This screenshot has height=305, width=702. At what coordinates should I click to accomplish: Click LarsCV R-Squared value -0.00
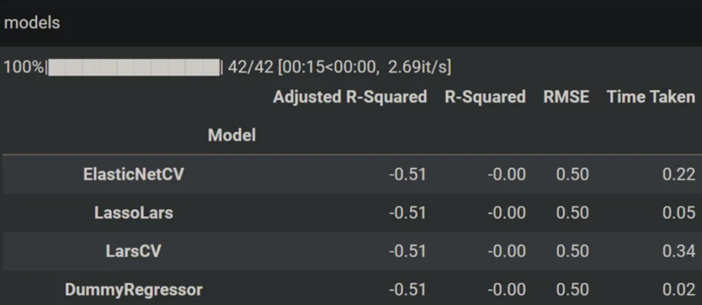[x=506, y=251]
